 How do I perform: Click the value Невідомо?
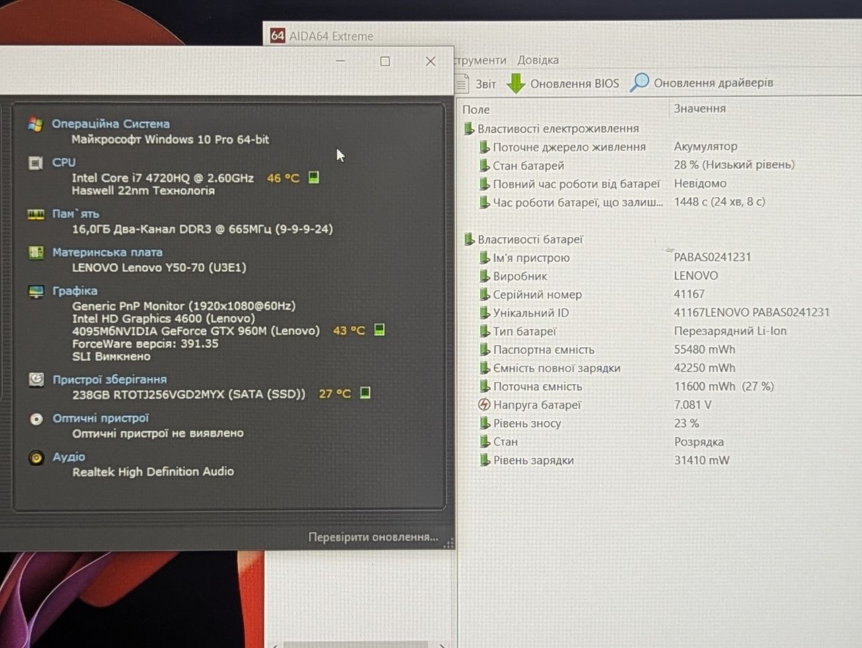700,183
